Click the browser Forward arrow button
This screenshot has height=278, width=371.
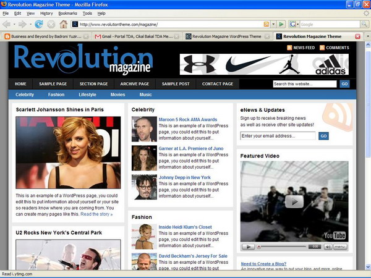[x=22, y=24]
